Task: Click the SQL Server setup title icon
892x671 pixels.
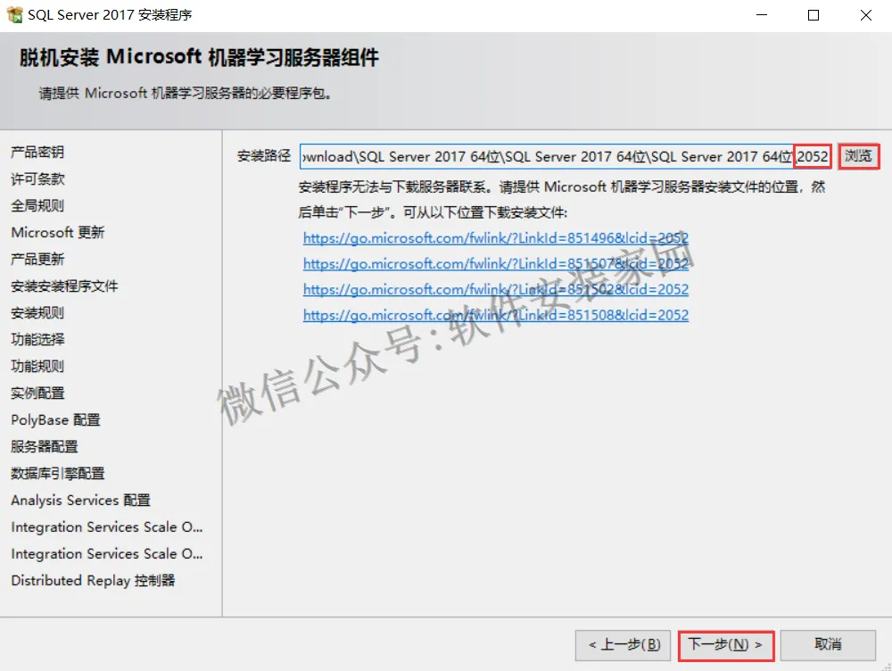Action: tap(14, 15)
